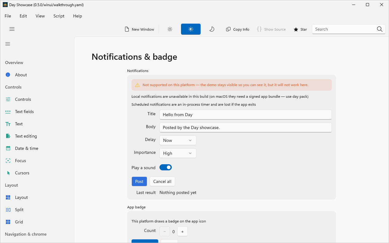
Task: Open the About page label in the sidebar
Action: (x=21, y=75)
